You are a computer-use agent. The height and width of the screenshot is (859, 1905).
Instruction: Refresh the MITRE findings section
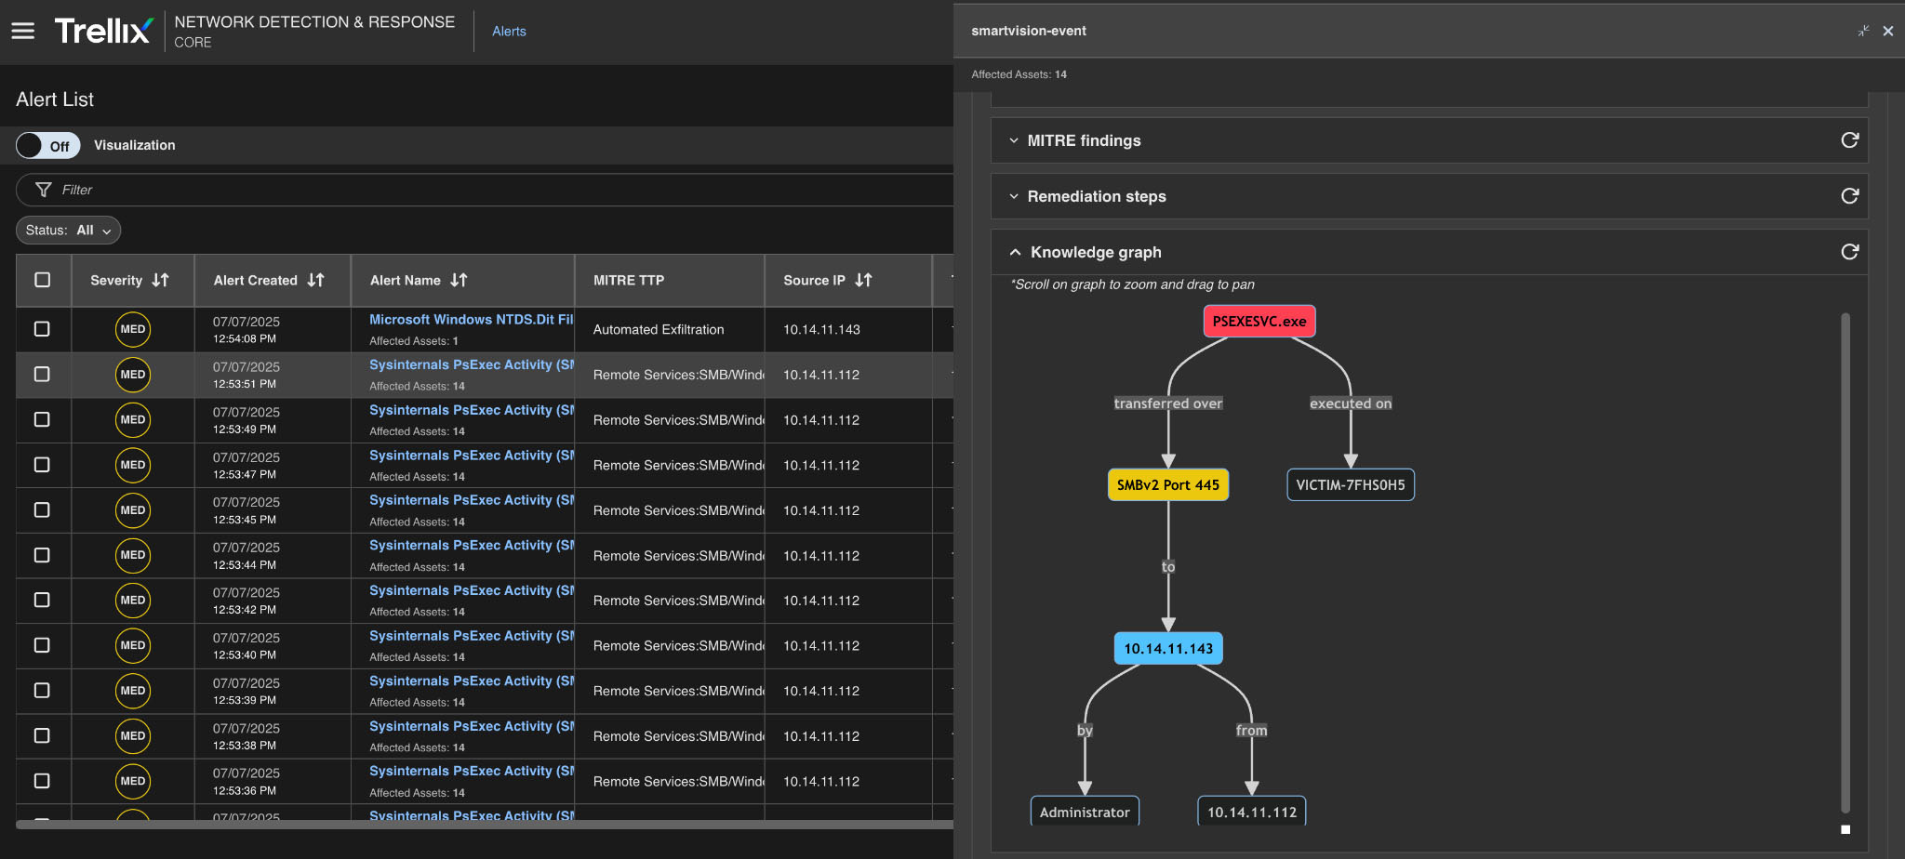click(1849, 140)
